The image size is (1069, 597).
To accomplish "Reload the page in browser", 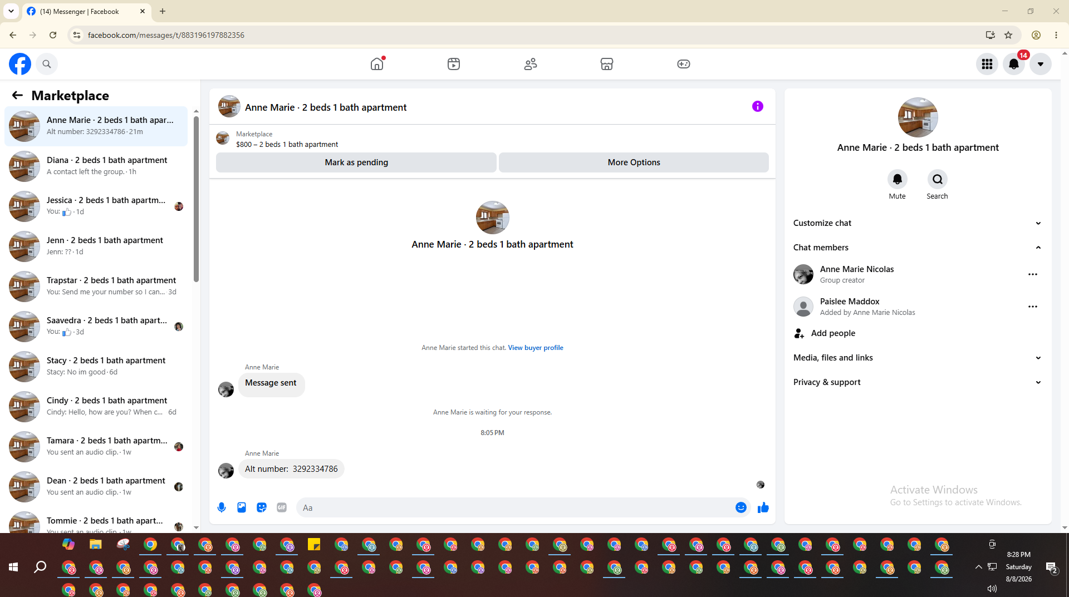I will click(x=53, y=35).
